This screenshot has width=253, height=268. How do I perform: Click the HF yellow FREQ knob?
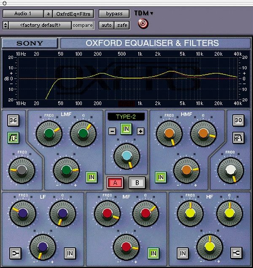coord(190,214)
